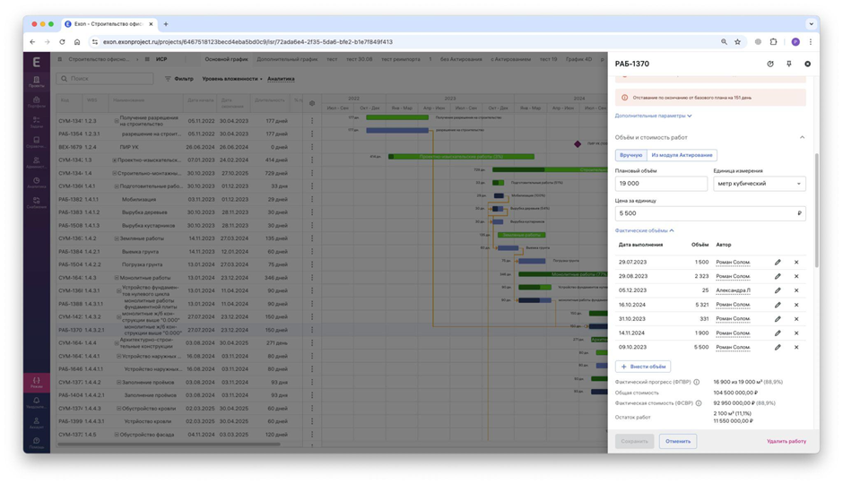Delete the 05.12.2023 volume entry
The width and height of the screenshot is (843, 484).
click(x=796, y=290)
